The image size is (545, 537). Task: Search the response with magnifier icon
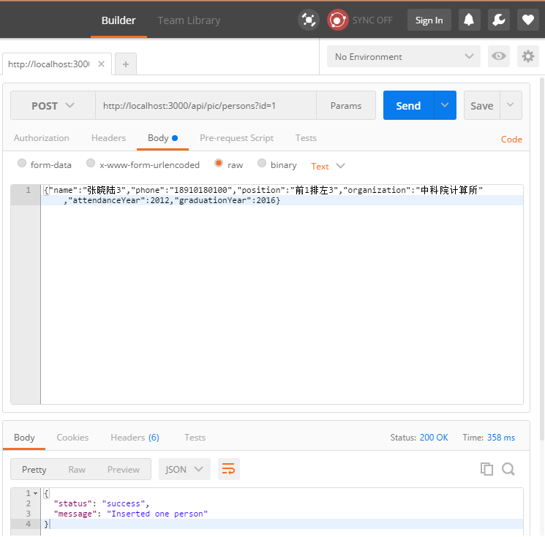[x=508, y=469]
